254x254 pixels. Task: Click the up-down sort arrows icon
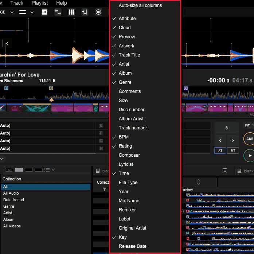[x=199, y=182]
